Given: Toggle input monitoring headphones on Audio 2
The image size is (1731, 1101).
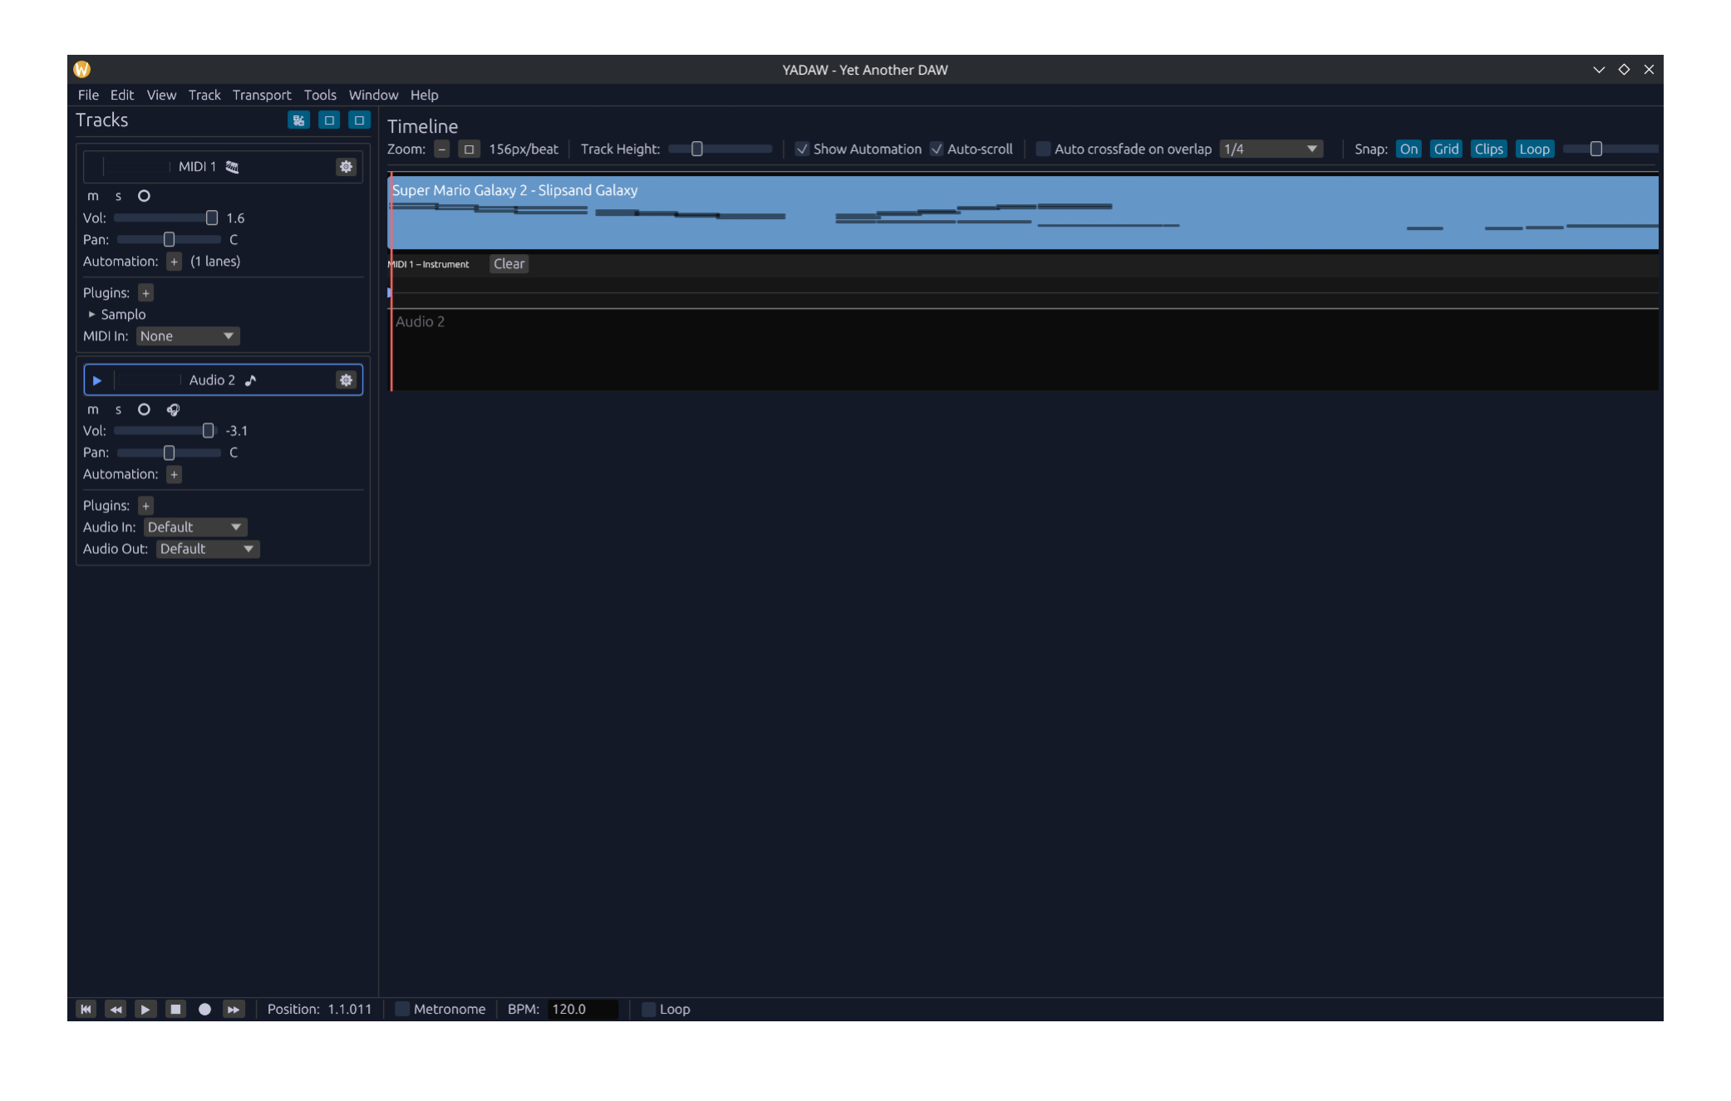Looking at the screenshot, I should [173, 409].
